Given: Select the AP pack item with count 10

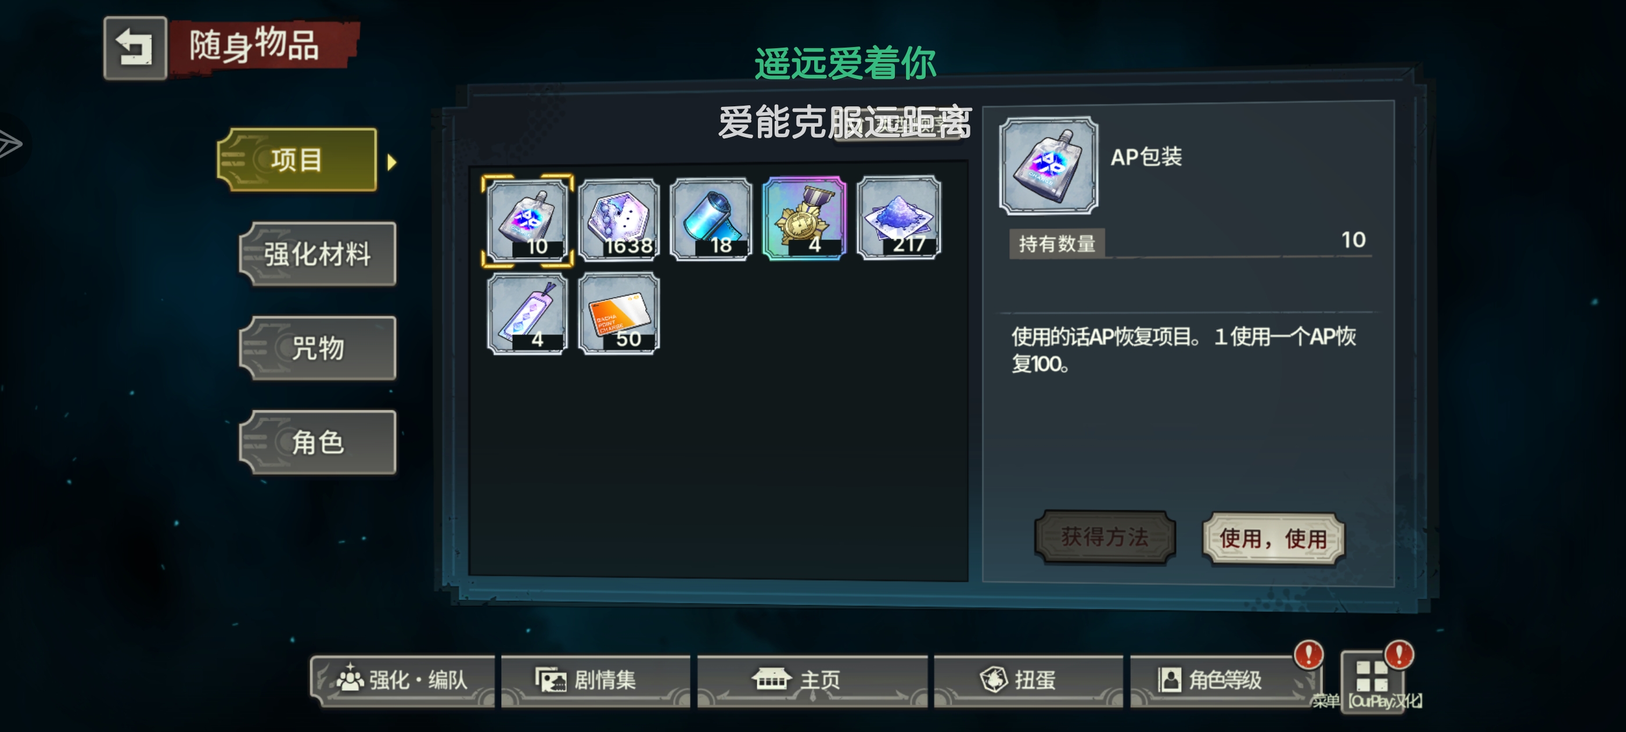Looking at the screenshot, I should (x=527, y=220).
